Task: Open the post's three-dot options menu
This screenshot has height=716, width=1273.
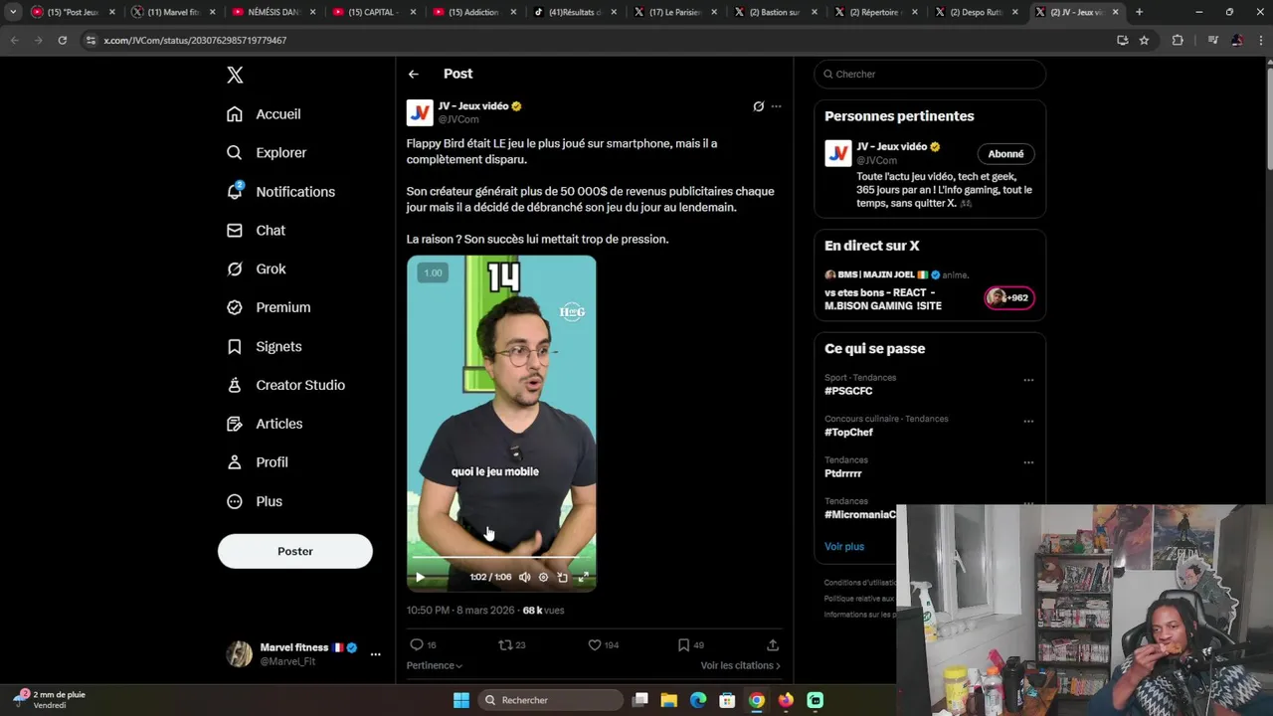Action: pos(776,106)
